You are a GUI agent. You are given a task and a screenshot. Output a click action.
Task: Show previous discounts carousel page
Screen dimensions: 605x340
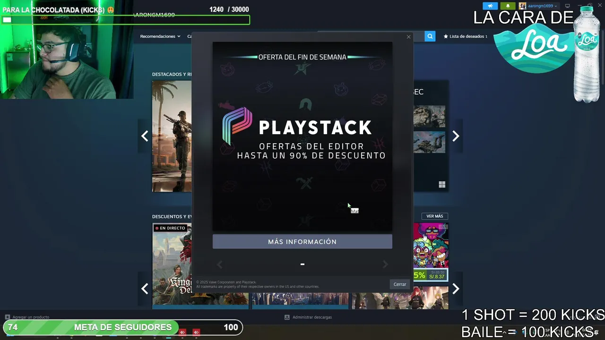coord(145,289)
